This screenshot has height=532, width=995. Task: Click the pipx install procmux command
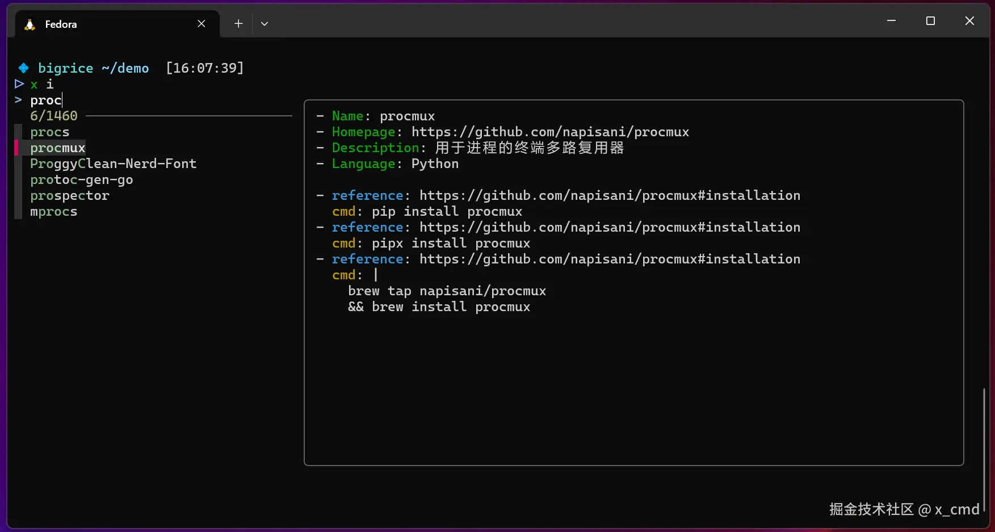point(451,244)
